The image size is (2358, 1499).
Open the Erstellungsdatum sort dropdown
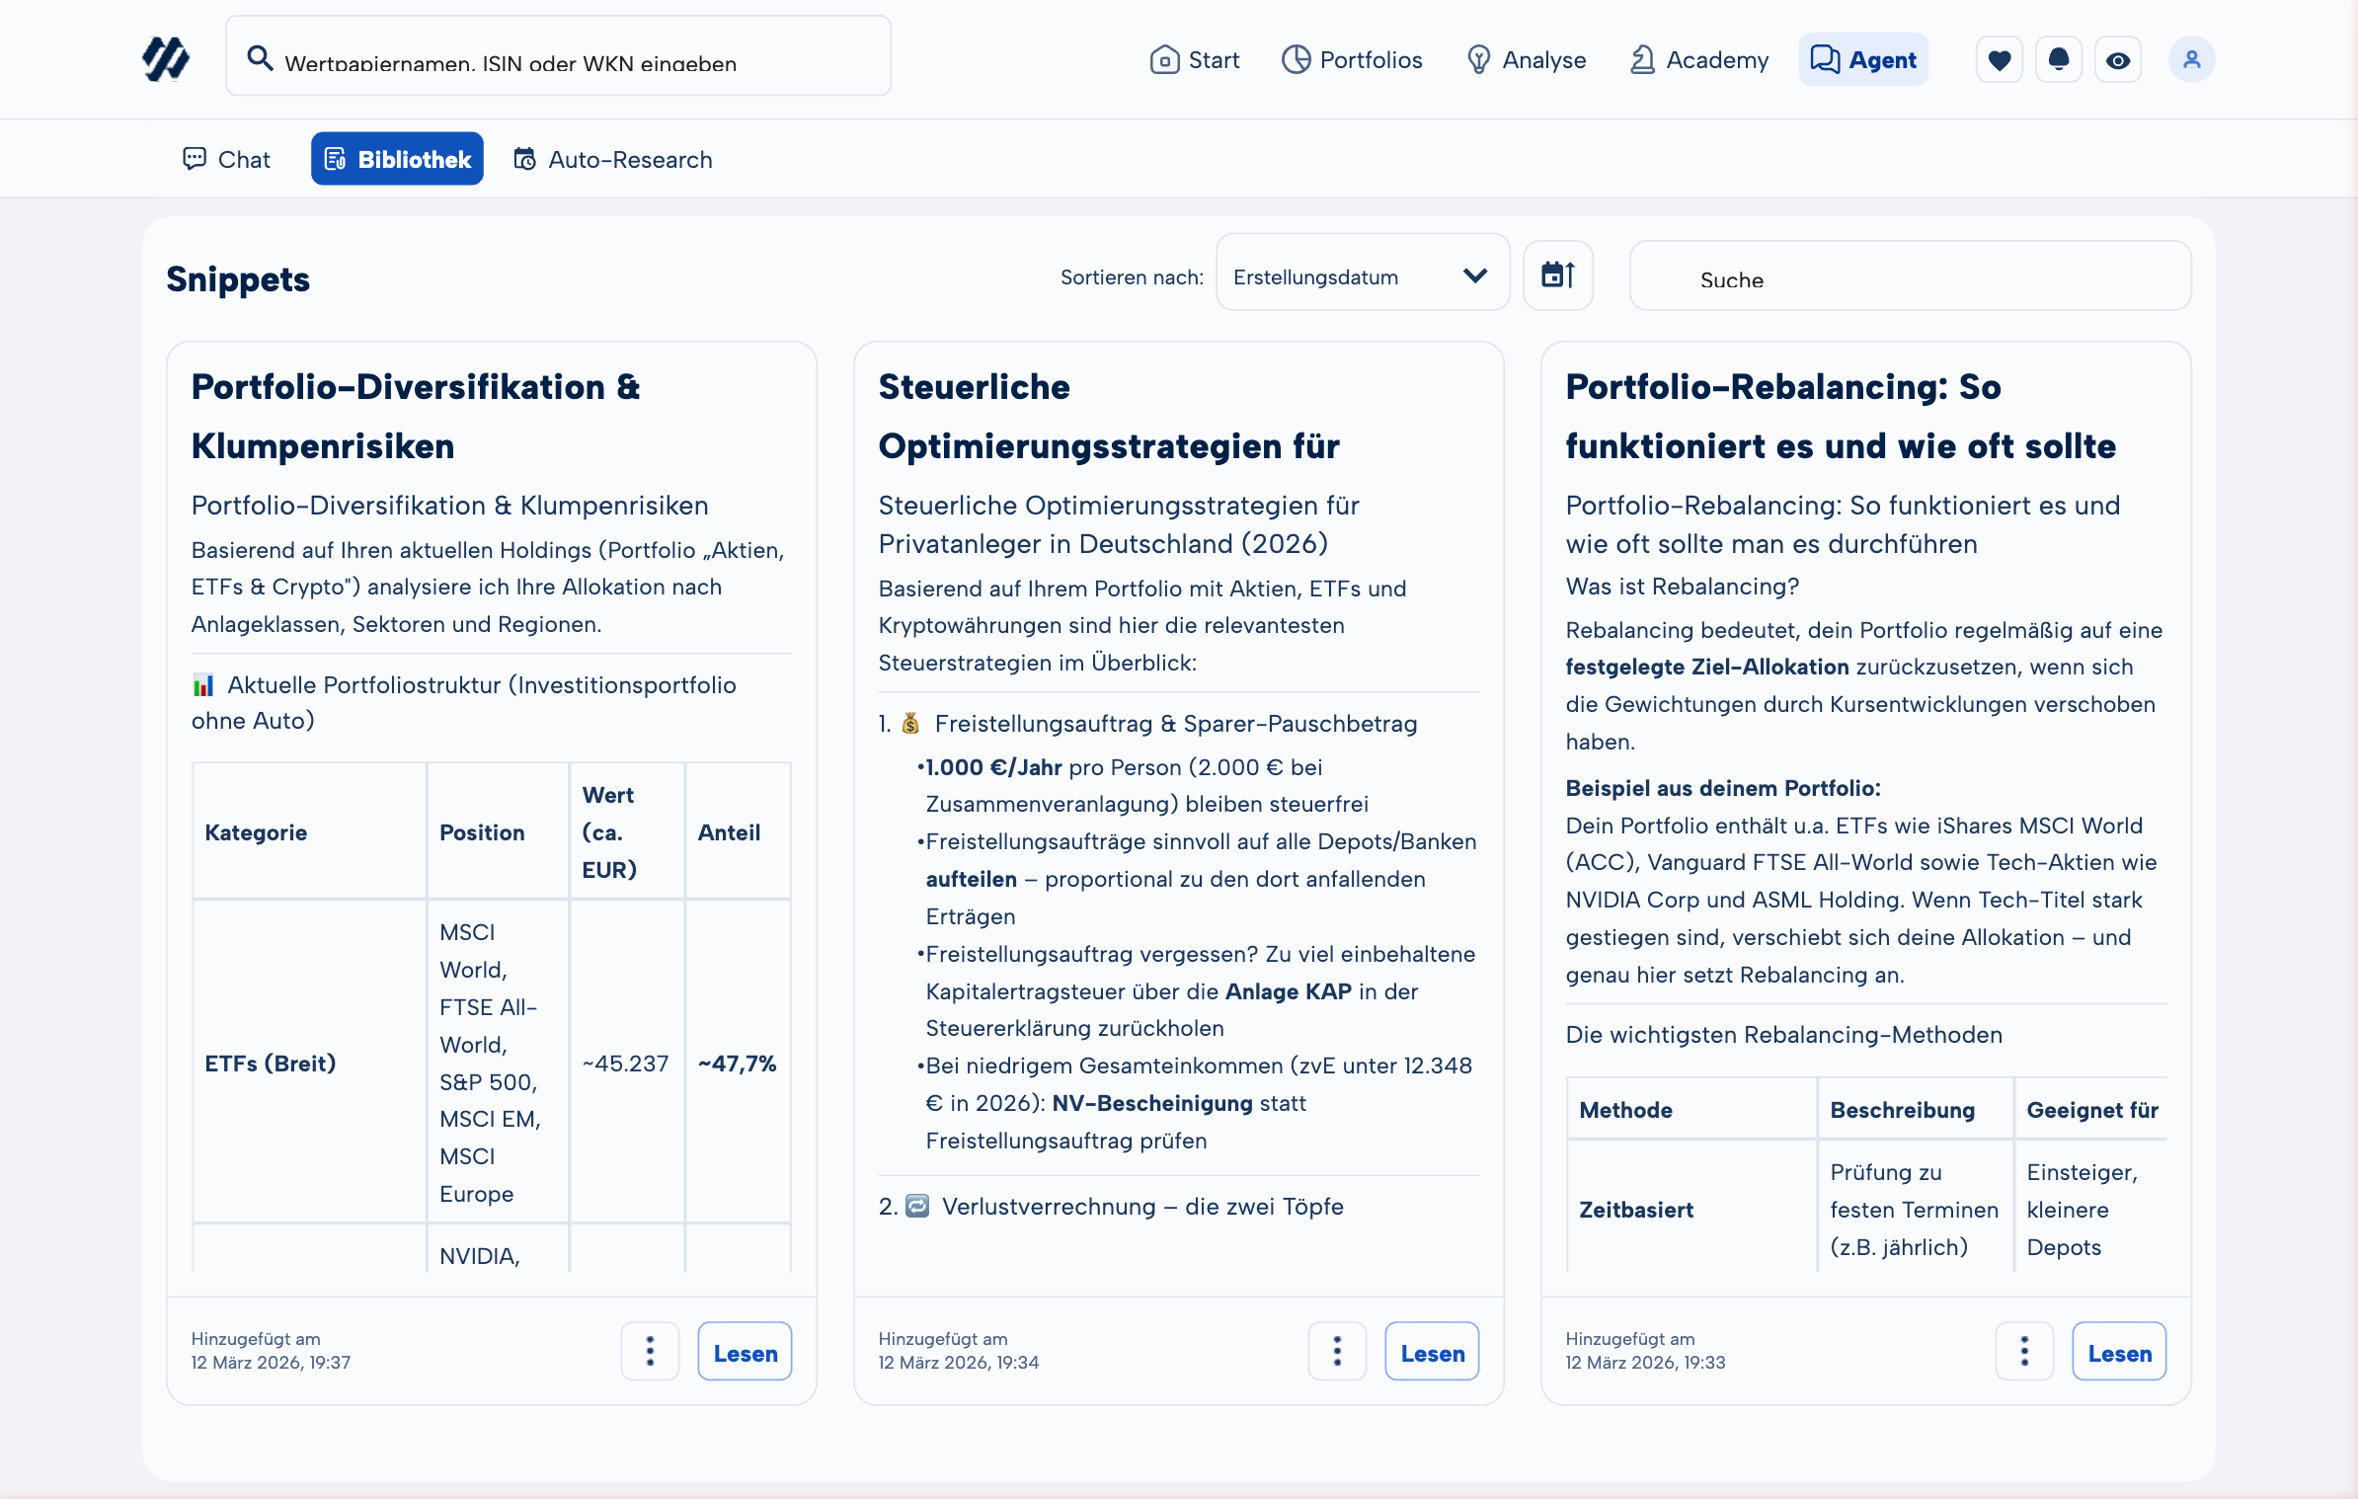pyautogui.click(x=1362, y=275)
